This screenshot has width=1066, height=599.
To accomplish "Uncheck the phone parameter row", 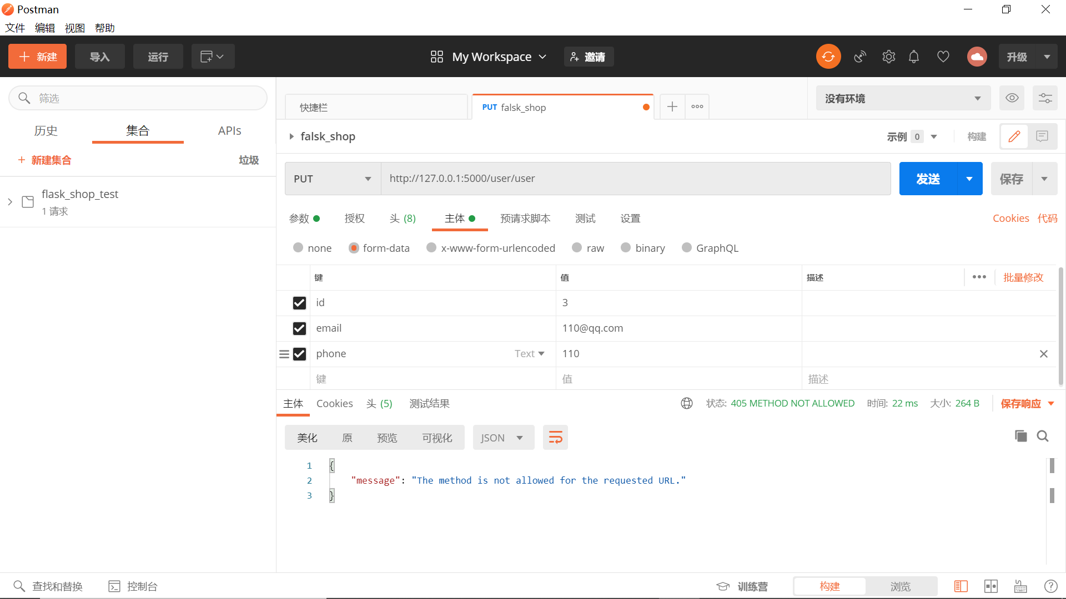I will [299, 354].
